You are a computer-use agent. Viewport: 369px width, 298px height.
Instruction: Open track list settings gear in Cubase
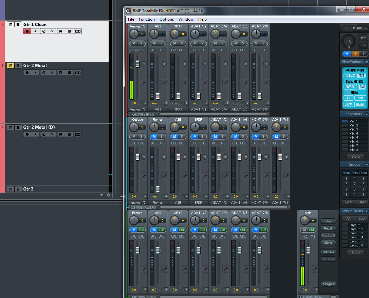tap(109, 195)
